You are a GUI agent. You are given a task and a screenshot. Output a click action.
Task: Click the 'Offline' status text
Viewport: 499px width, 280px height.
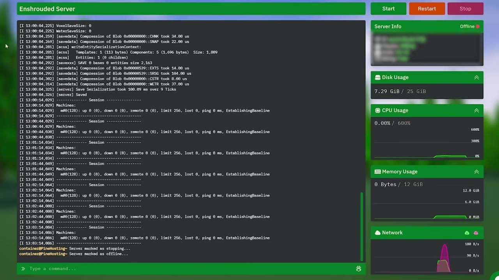[467, 26]
